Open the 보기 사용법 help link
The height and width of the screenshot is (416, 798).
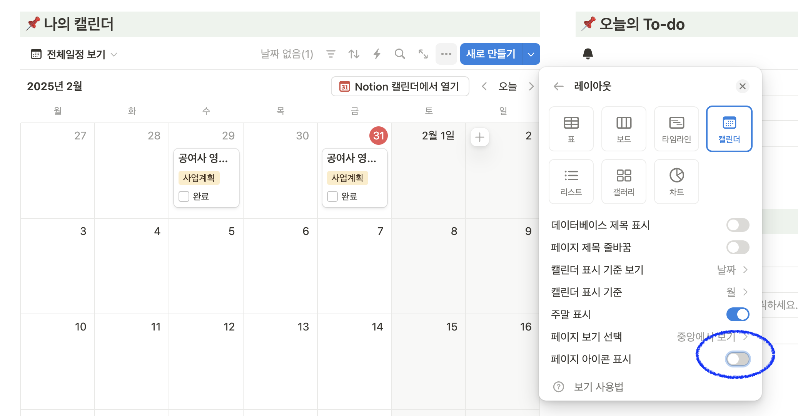coord(599,387)
